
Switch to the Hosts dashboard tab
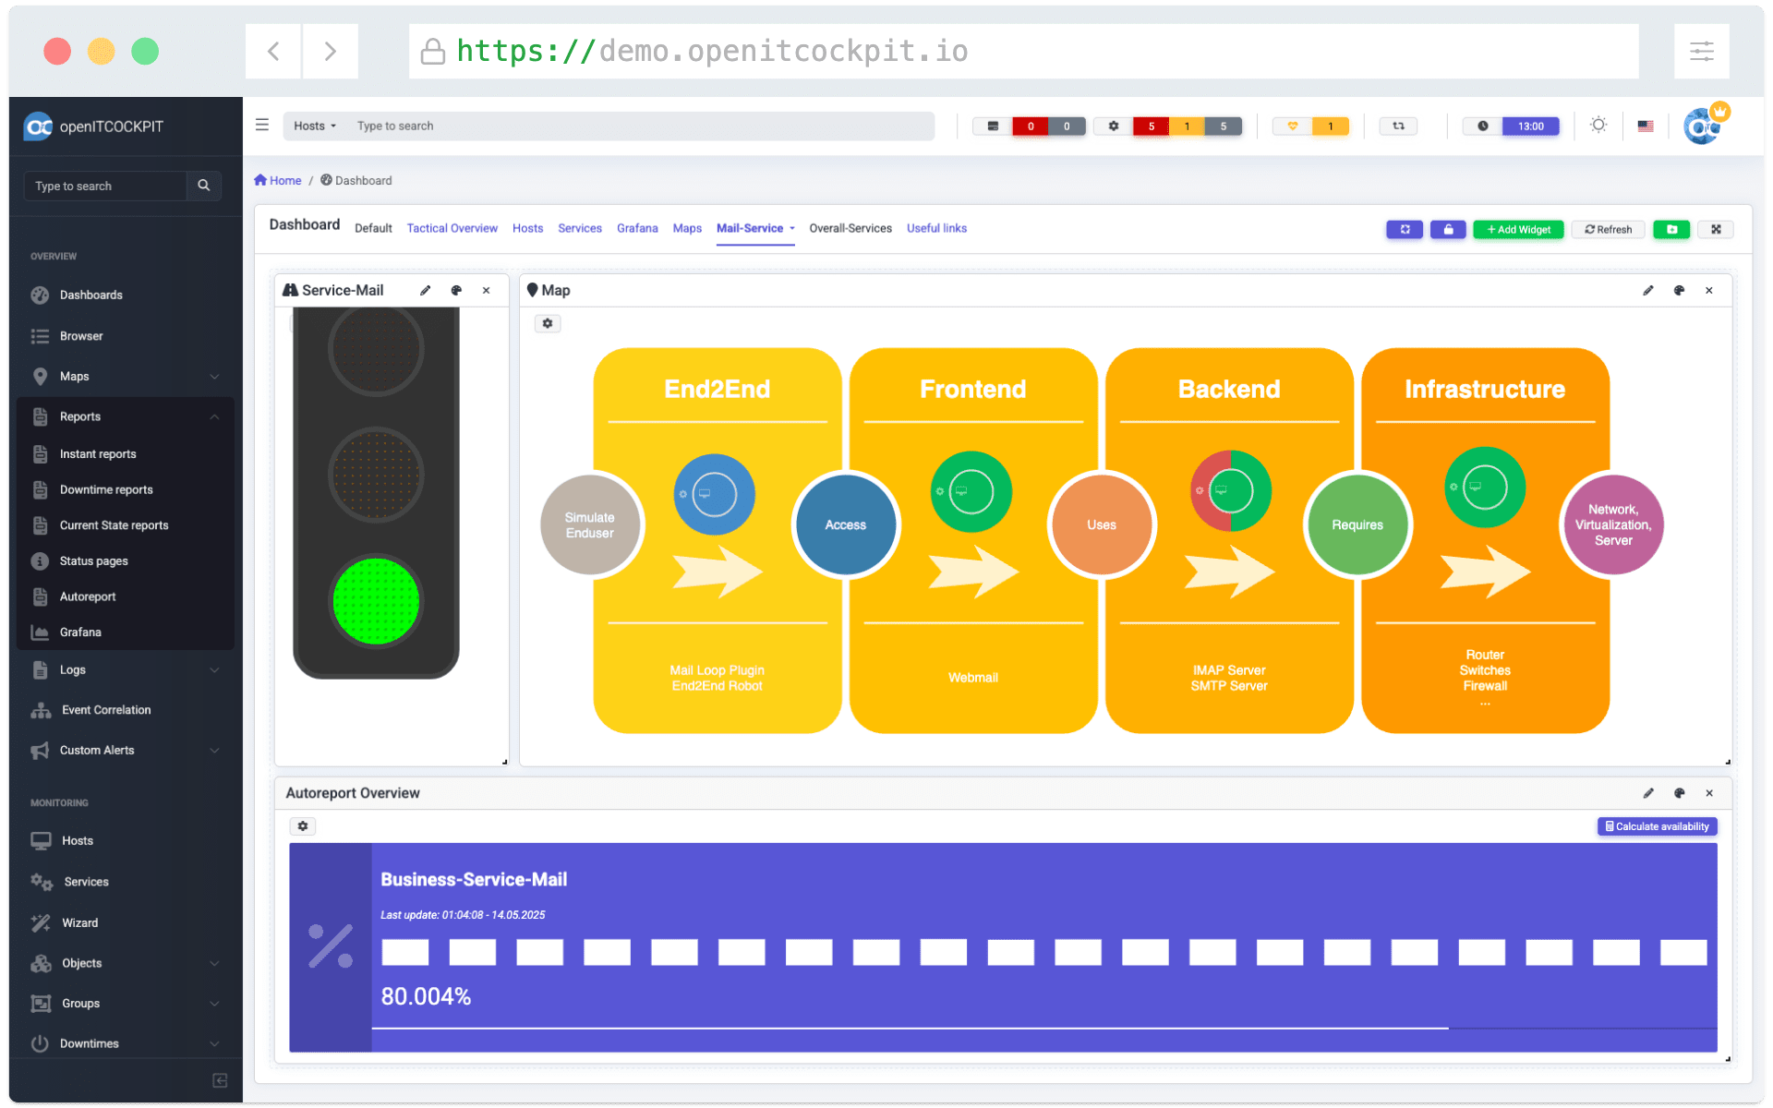[527, 228]
